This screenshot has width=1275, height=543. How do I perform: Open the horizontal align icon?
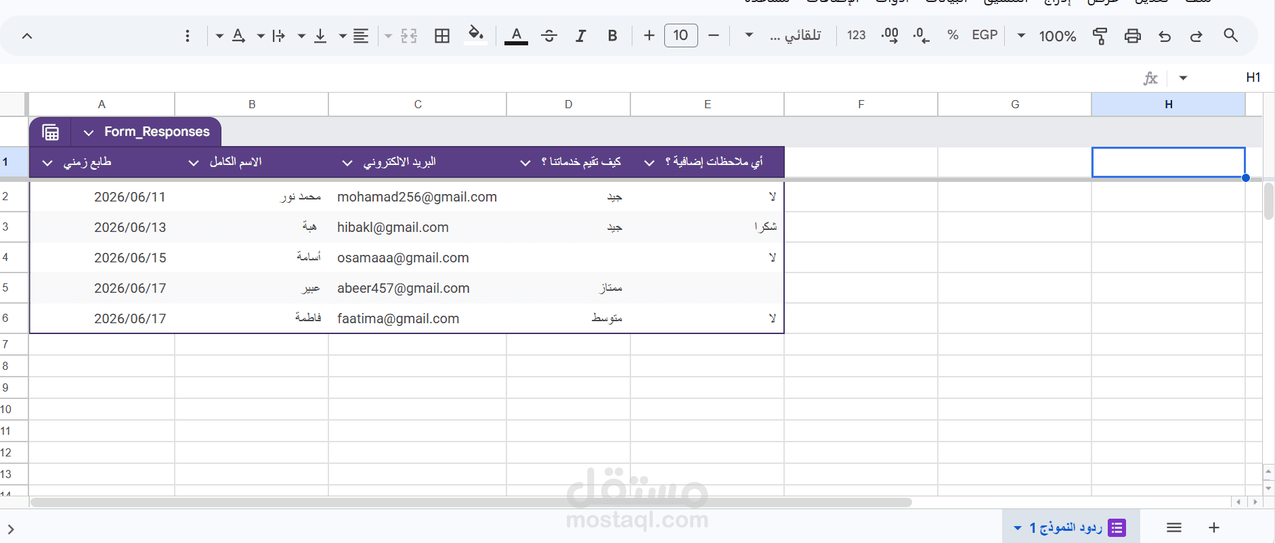pyautogui.click(x=361, y=36)
